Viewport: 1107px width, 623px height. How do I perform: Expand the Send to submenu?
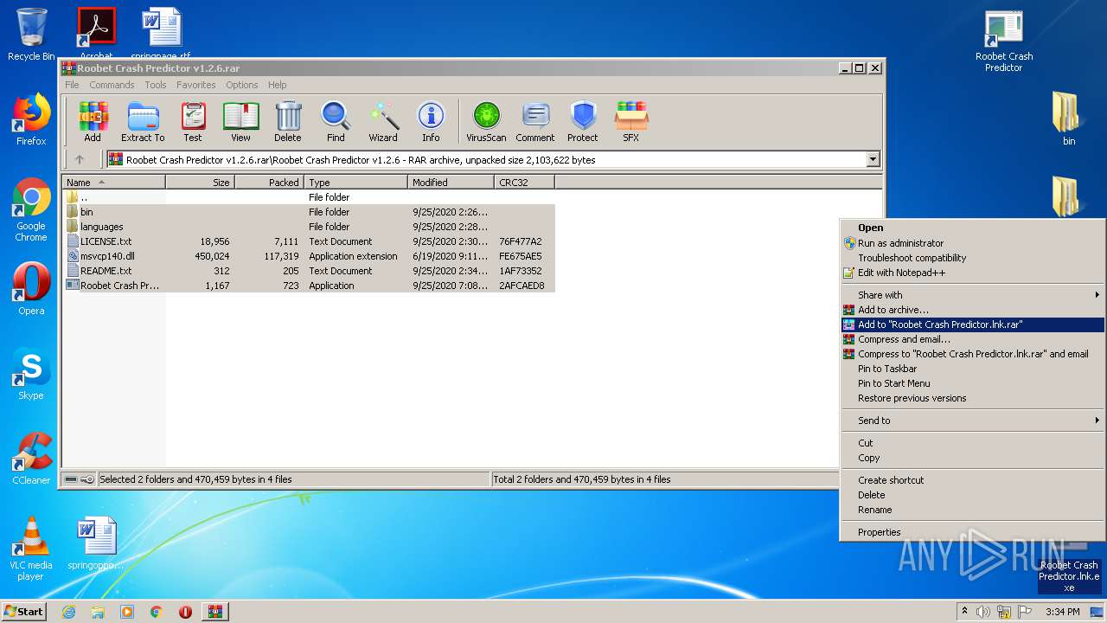point(973,421)
